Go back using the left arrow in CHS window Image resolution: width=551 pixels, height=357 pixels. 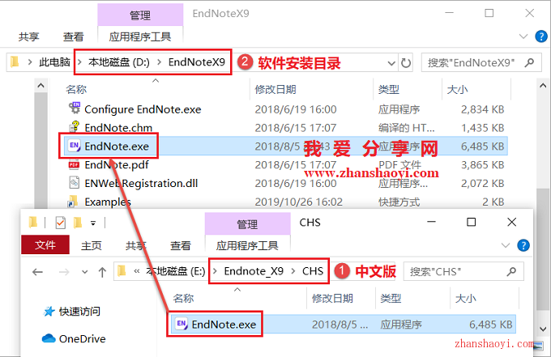(x=37, y=272)
